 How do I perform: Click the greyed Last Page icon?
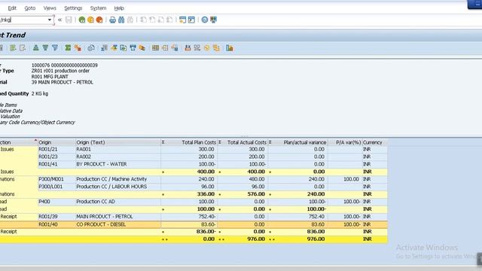point(169,20)
